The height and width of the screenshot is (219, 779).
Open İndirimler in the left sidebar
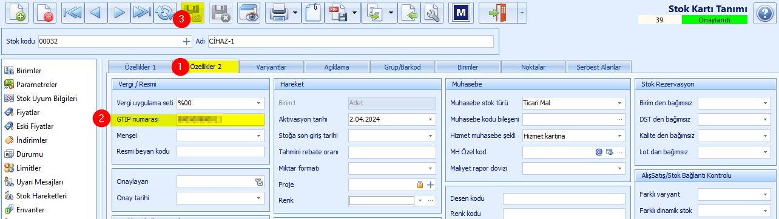pyautogui.click(x=32, y=140)
